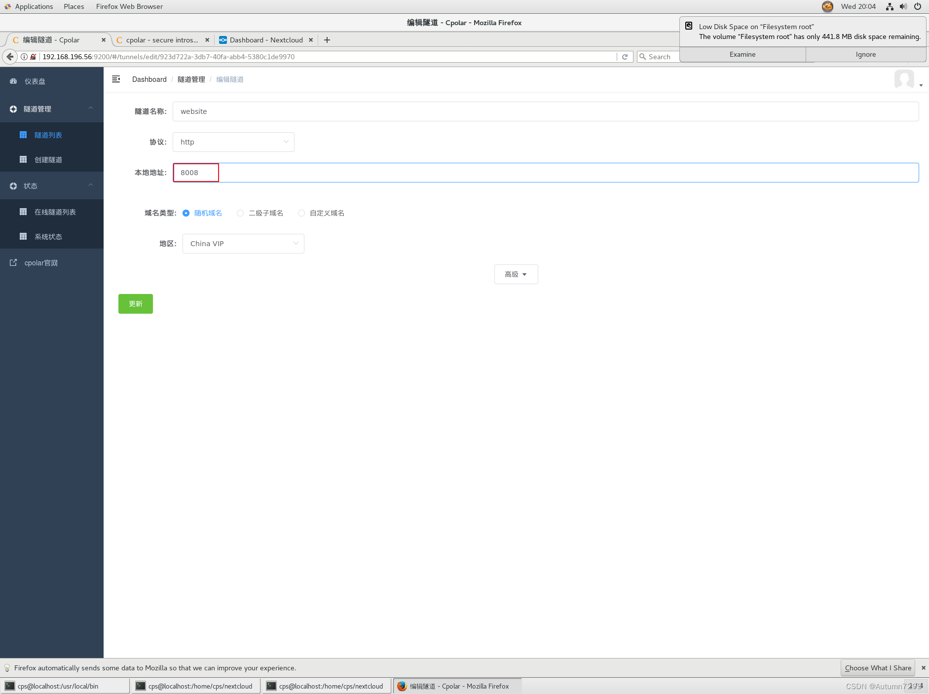The width and height of the screenshot is (929, 694).
Task: Click Examine in disk space notification
Action: click(x=743, y=54)
